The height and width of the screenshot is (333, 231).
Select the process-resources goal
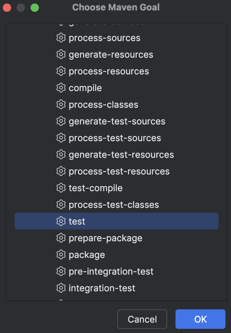(109, 71)
